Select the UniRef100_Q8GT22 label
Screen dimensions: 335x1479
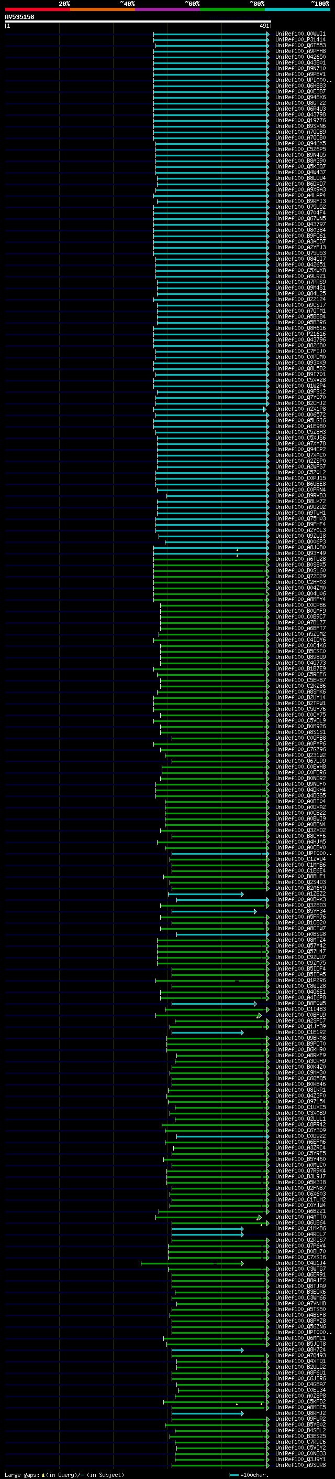pos(300,103)
